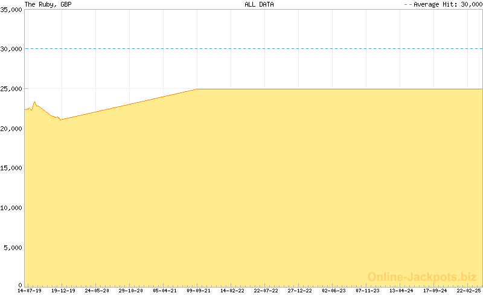
Task: Click the 'ALL DATA' label at top
Action: [x=259, y=4]
